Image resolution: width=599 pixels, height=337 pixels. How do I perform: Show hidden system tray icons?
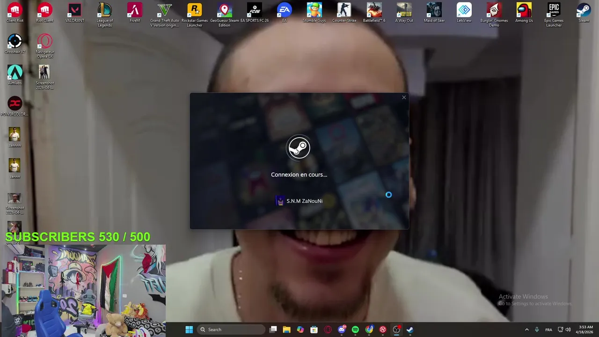pos(526,330)
